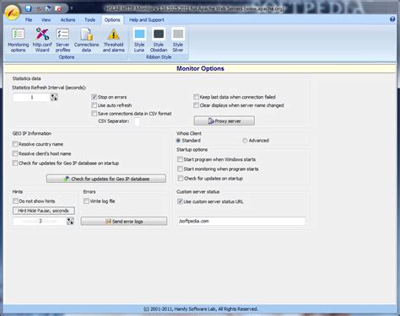The height and width of the screenshot is (316, 400).
Task: Open the round application menu orb
Action: click(12, 12)
